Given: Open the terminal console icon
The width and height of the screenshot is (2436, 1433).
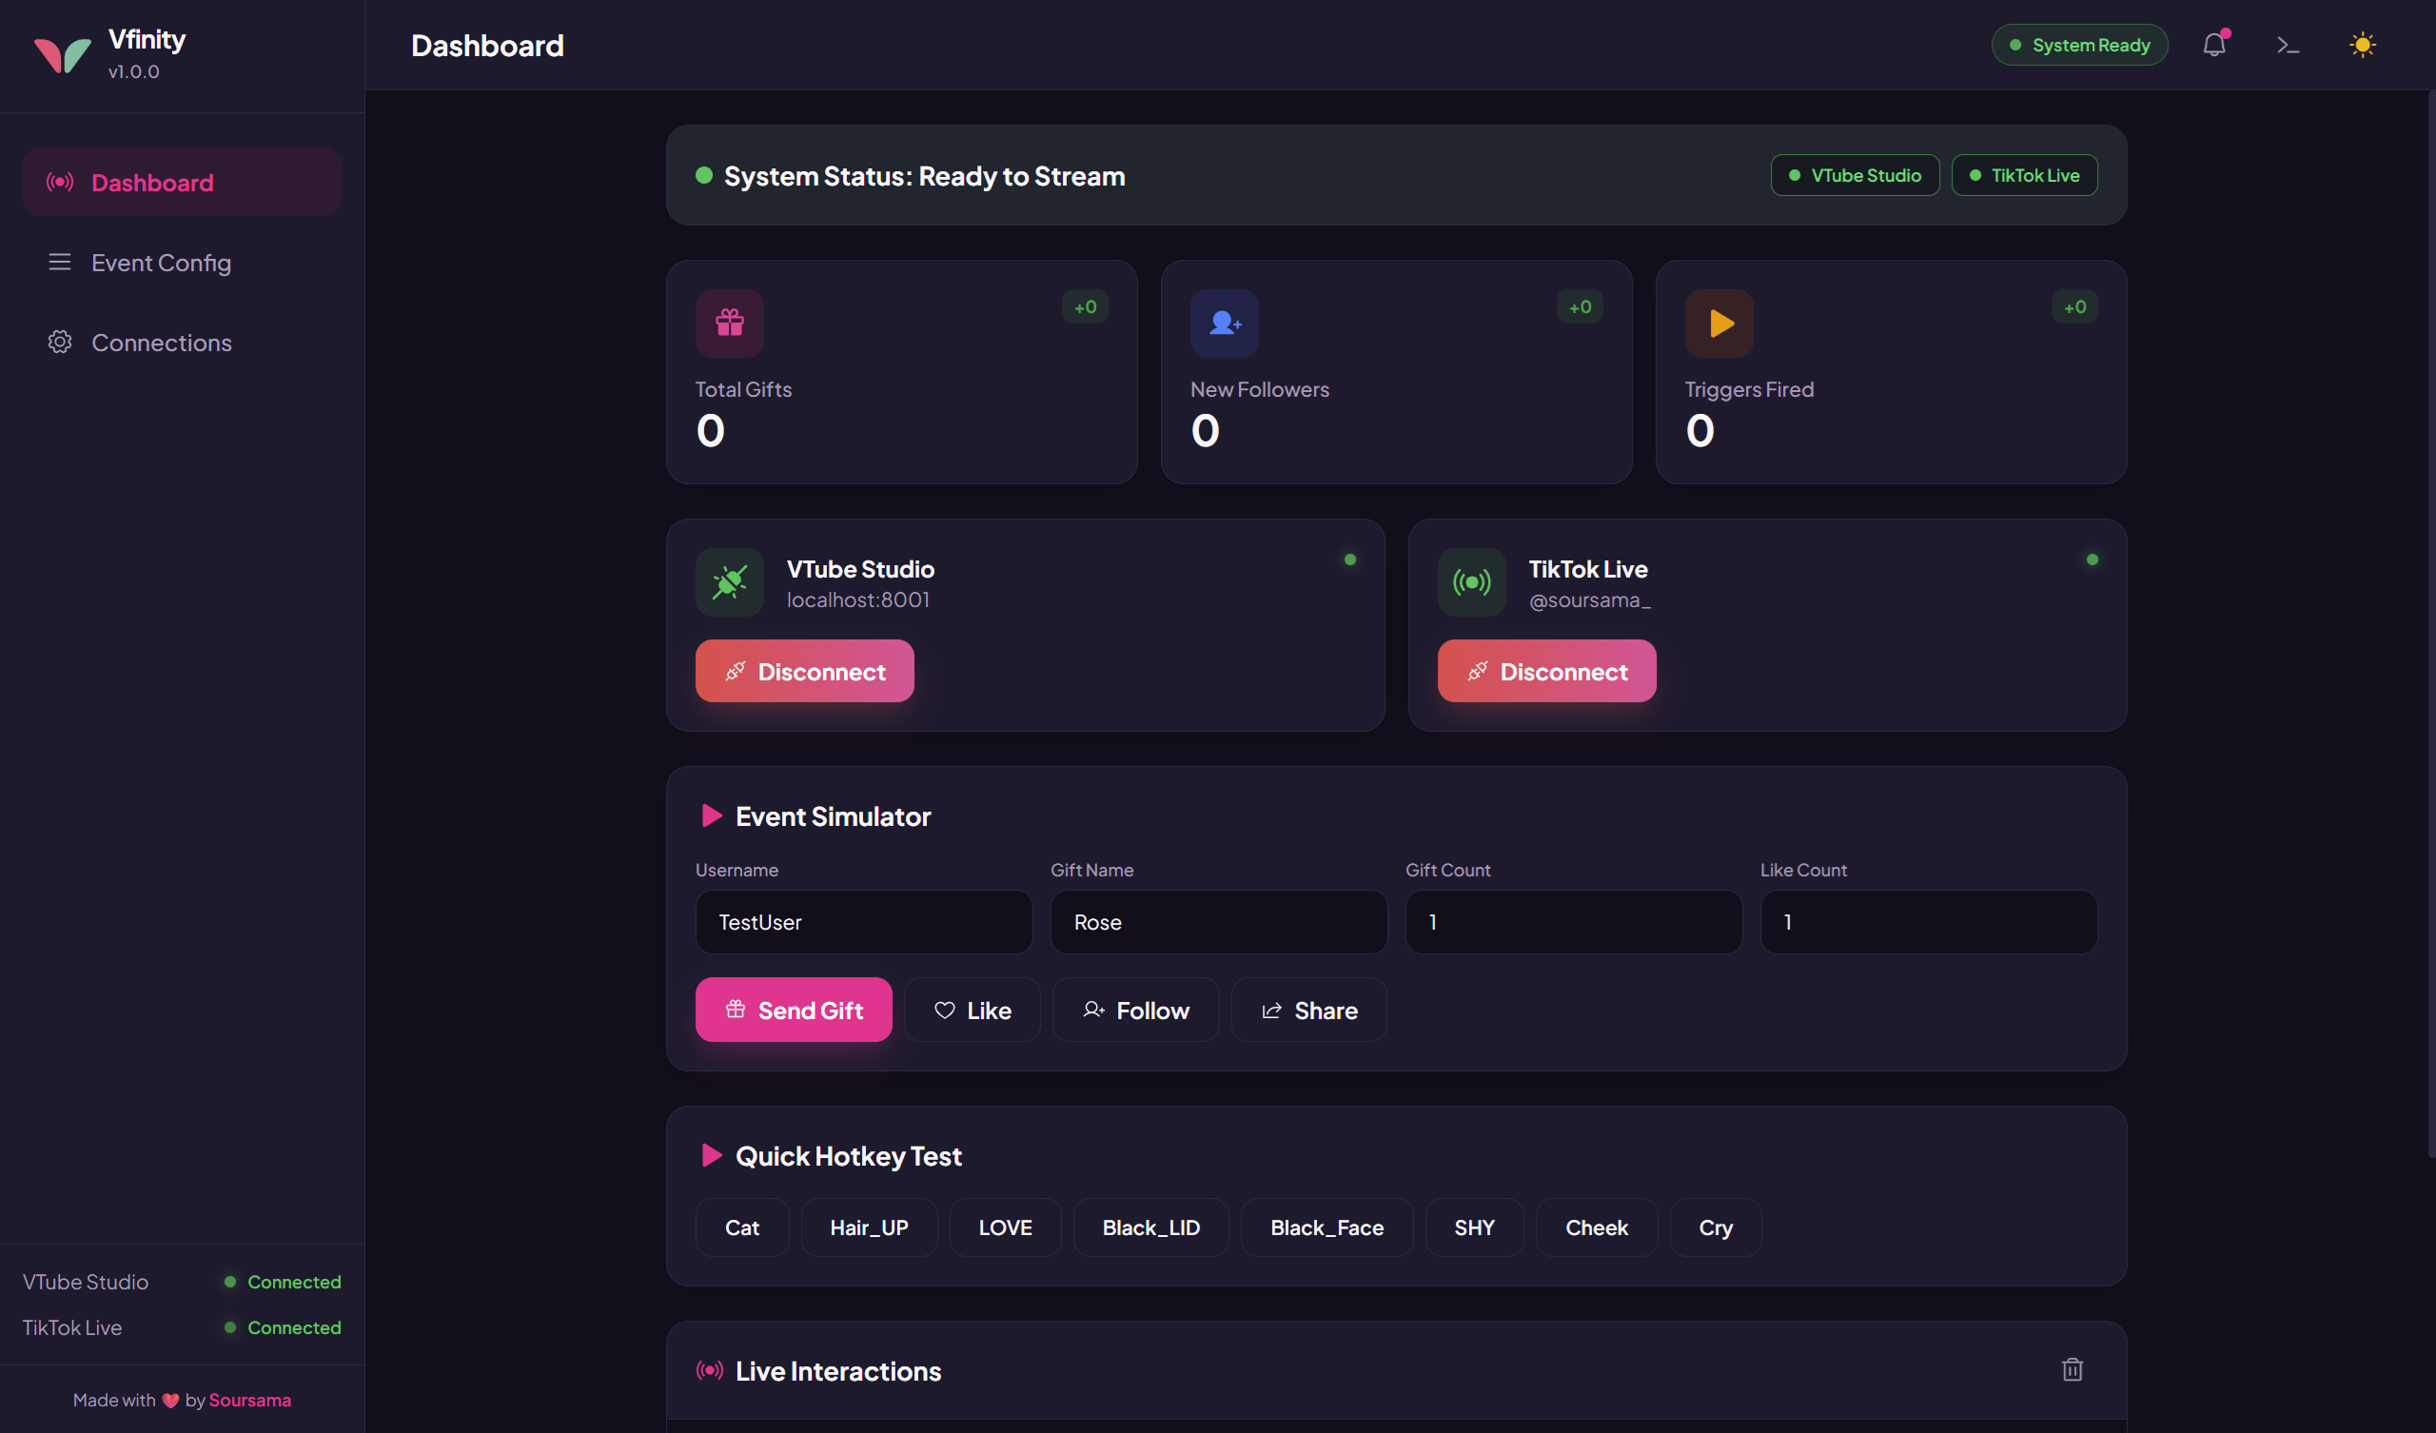Looking at the screenshot, I should tap(2288, 45).
